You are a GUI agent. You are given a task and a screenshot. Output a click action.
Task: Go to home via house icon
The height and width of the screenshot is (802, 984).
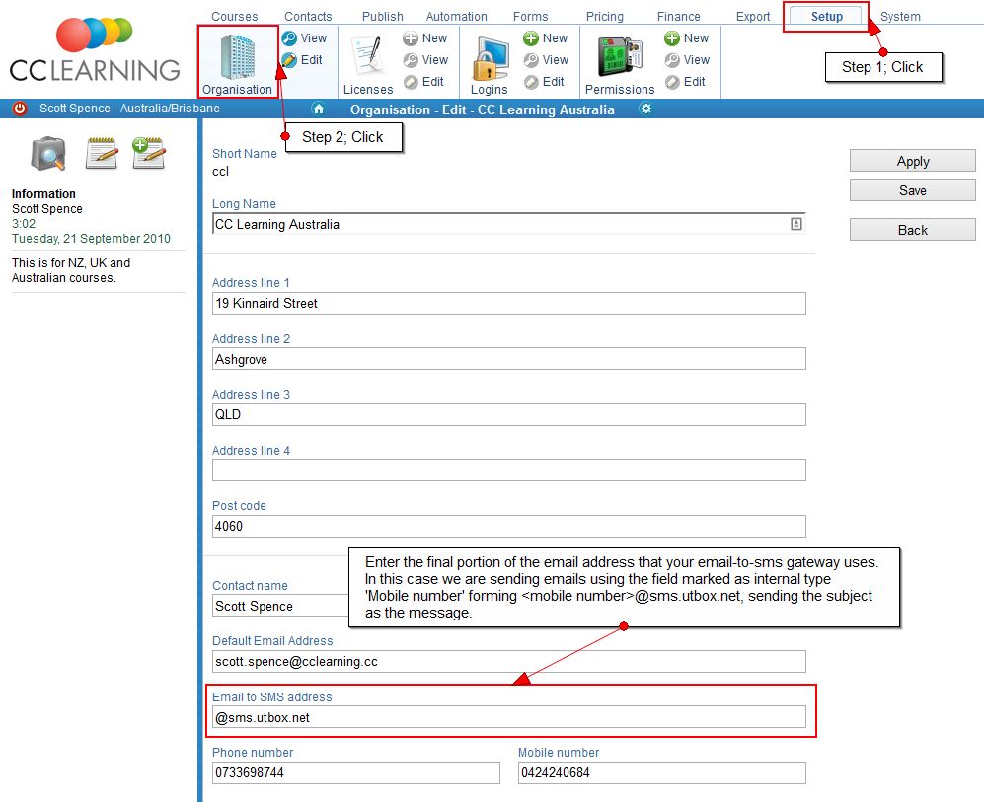[x=318, y=109]
